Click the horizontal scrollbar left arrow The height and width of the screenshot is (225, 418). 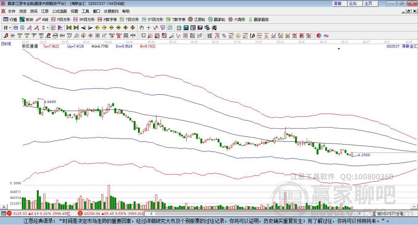click(x=151, y=214)
